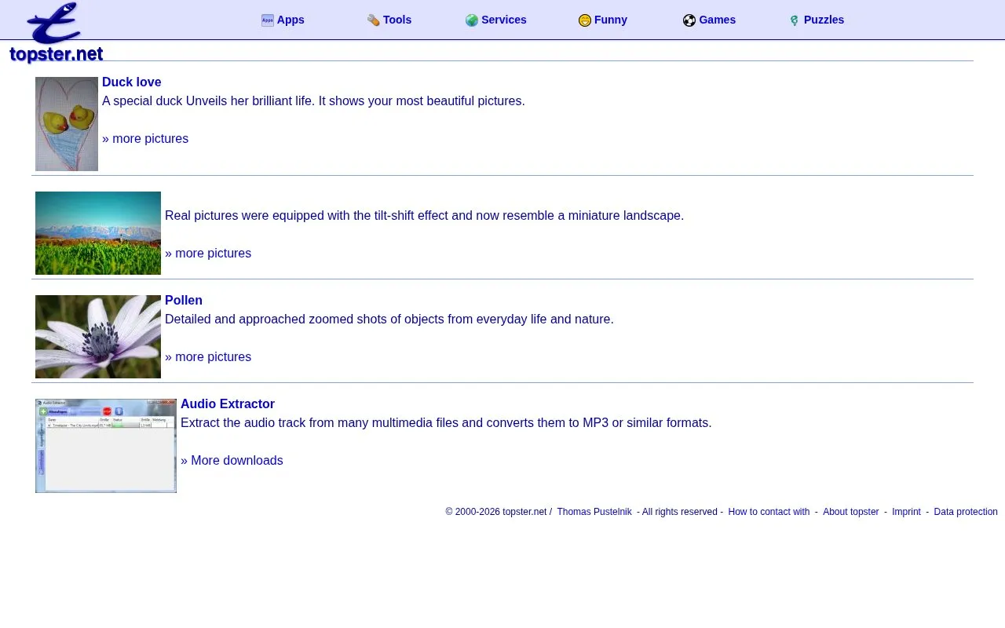The image size is (1005, 628).
Task: Open the Audio Extractor title link
Action: tap(228, 403)
